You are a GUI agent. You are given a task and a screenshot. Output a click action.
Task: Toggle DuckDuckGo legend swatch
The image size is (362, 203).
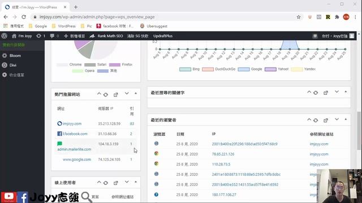click(208, 69)
